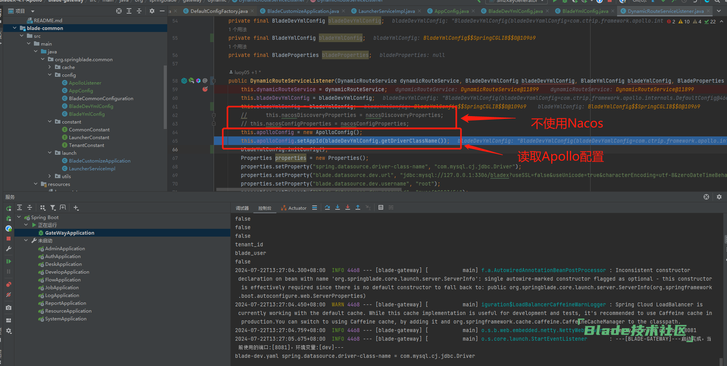Click Step Into blue arrow icon

tap(338, 208)
